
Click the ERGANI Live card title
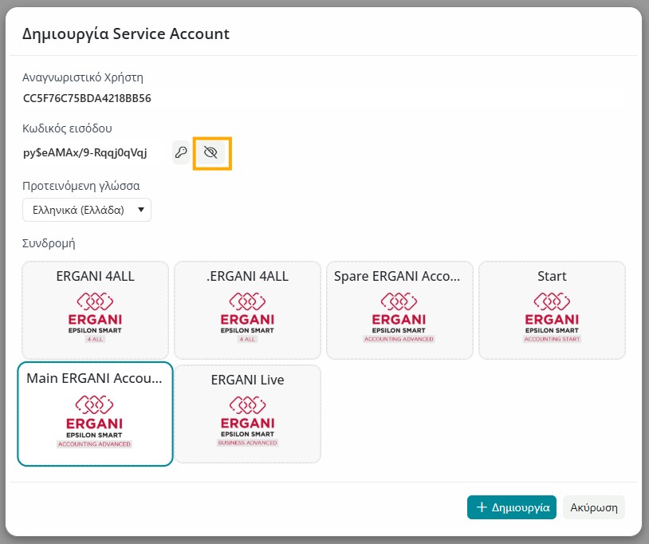(x=247, y=380)
